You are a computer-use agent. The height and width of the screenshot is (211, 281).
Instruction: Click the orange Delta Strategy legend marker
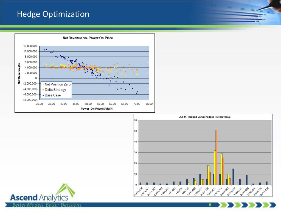pos(43,90)
